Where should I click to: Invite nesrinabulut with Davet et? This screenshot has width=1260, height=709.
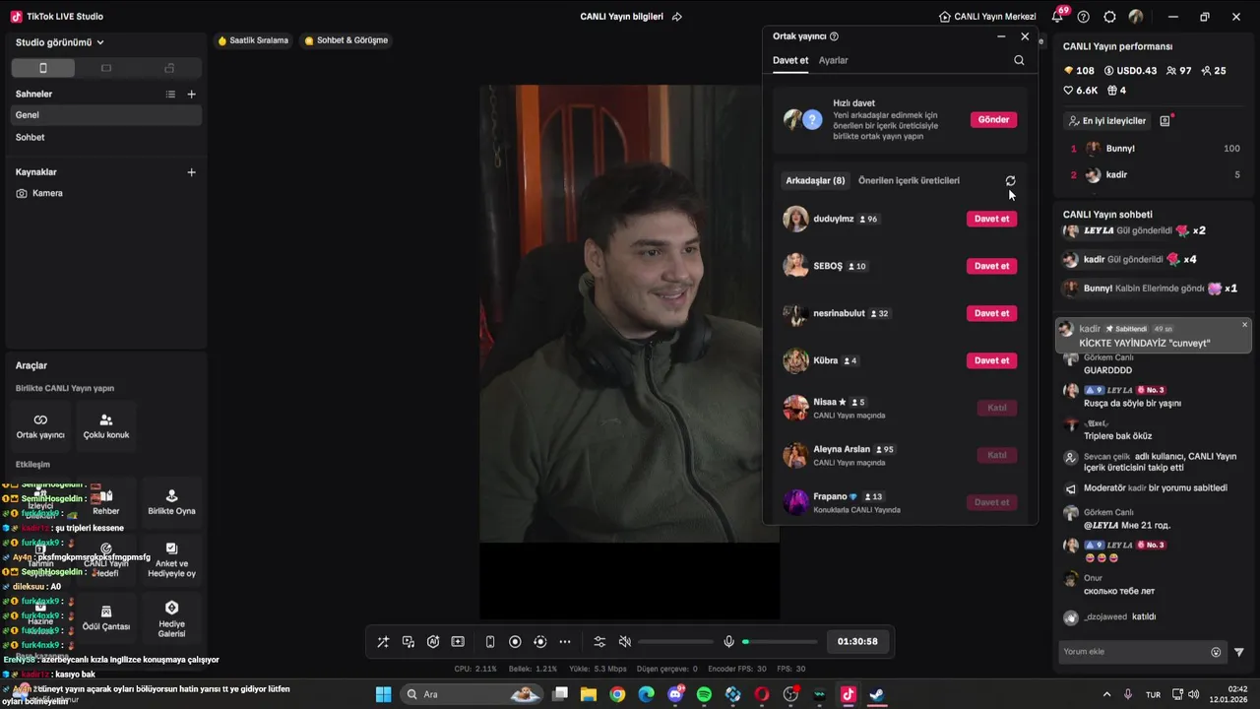[x=991, y=313]
